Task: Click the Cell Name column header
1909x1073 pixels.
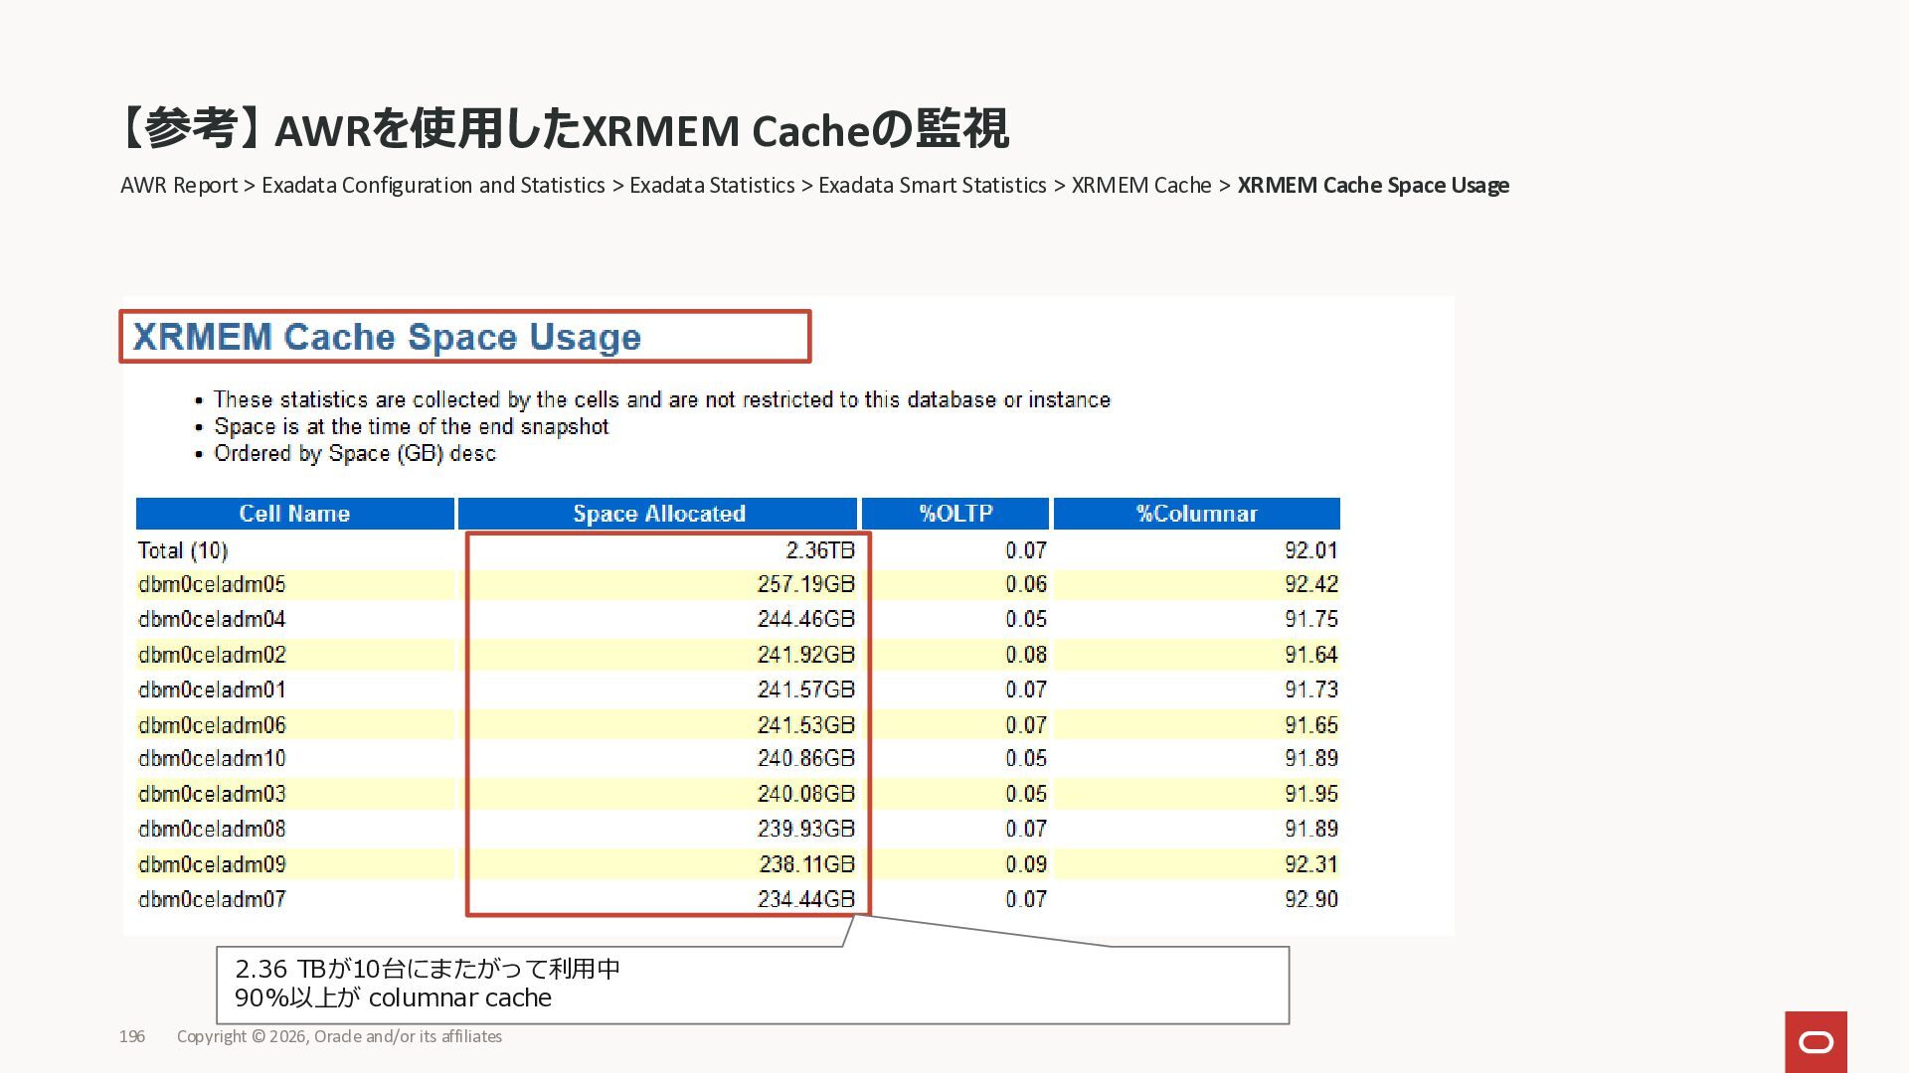Action: pos(294,514)
